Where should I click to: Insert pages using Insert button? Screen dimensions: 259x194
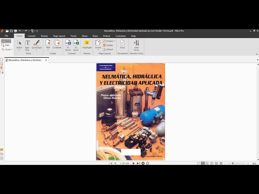click(98, 44)
